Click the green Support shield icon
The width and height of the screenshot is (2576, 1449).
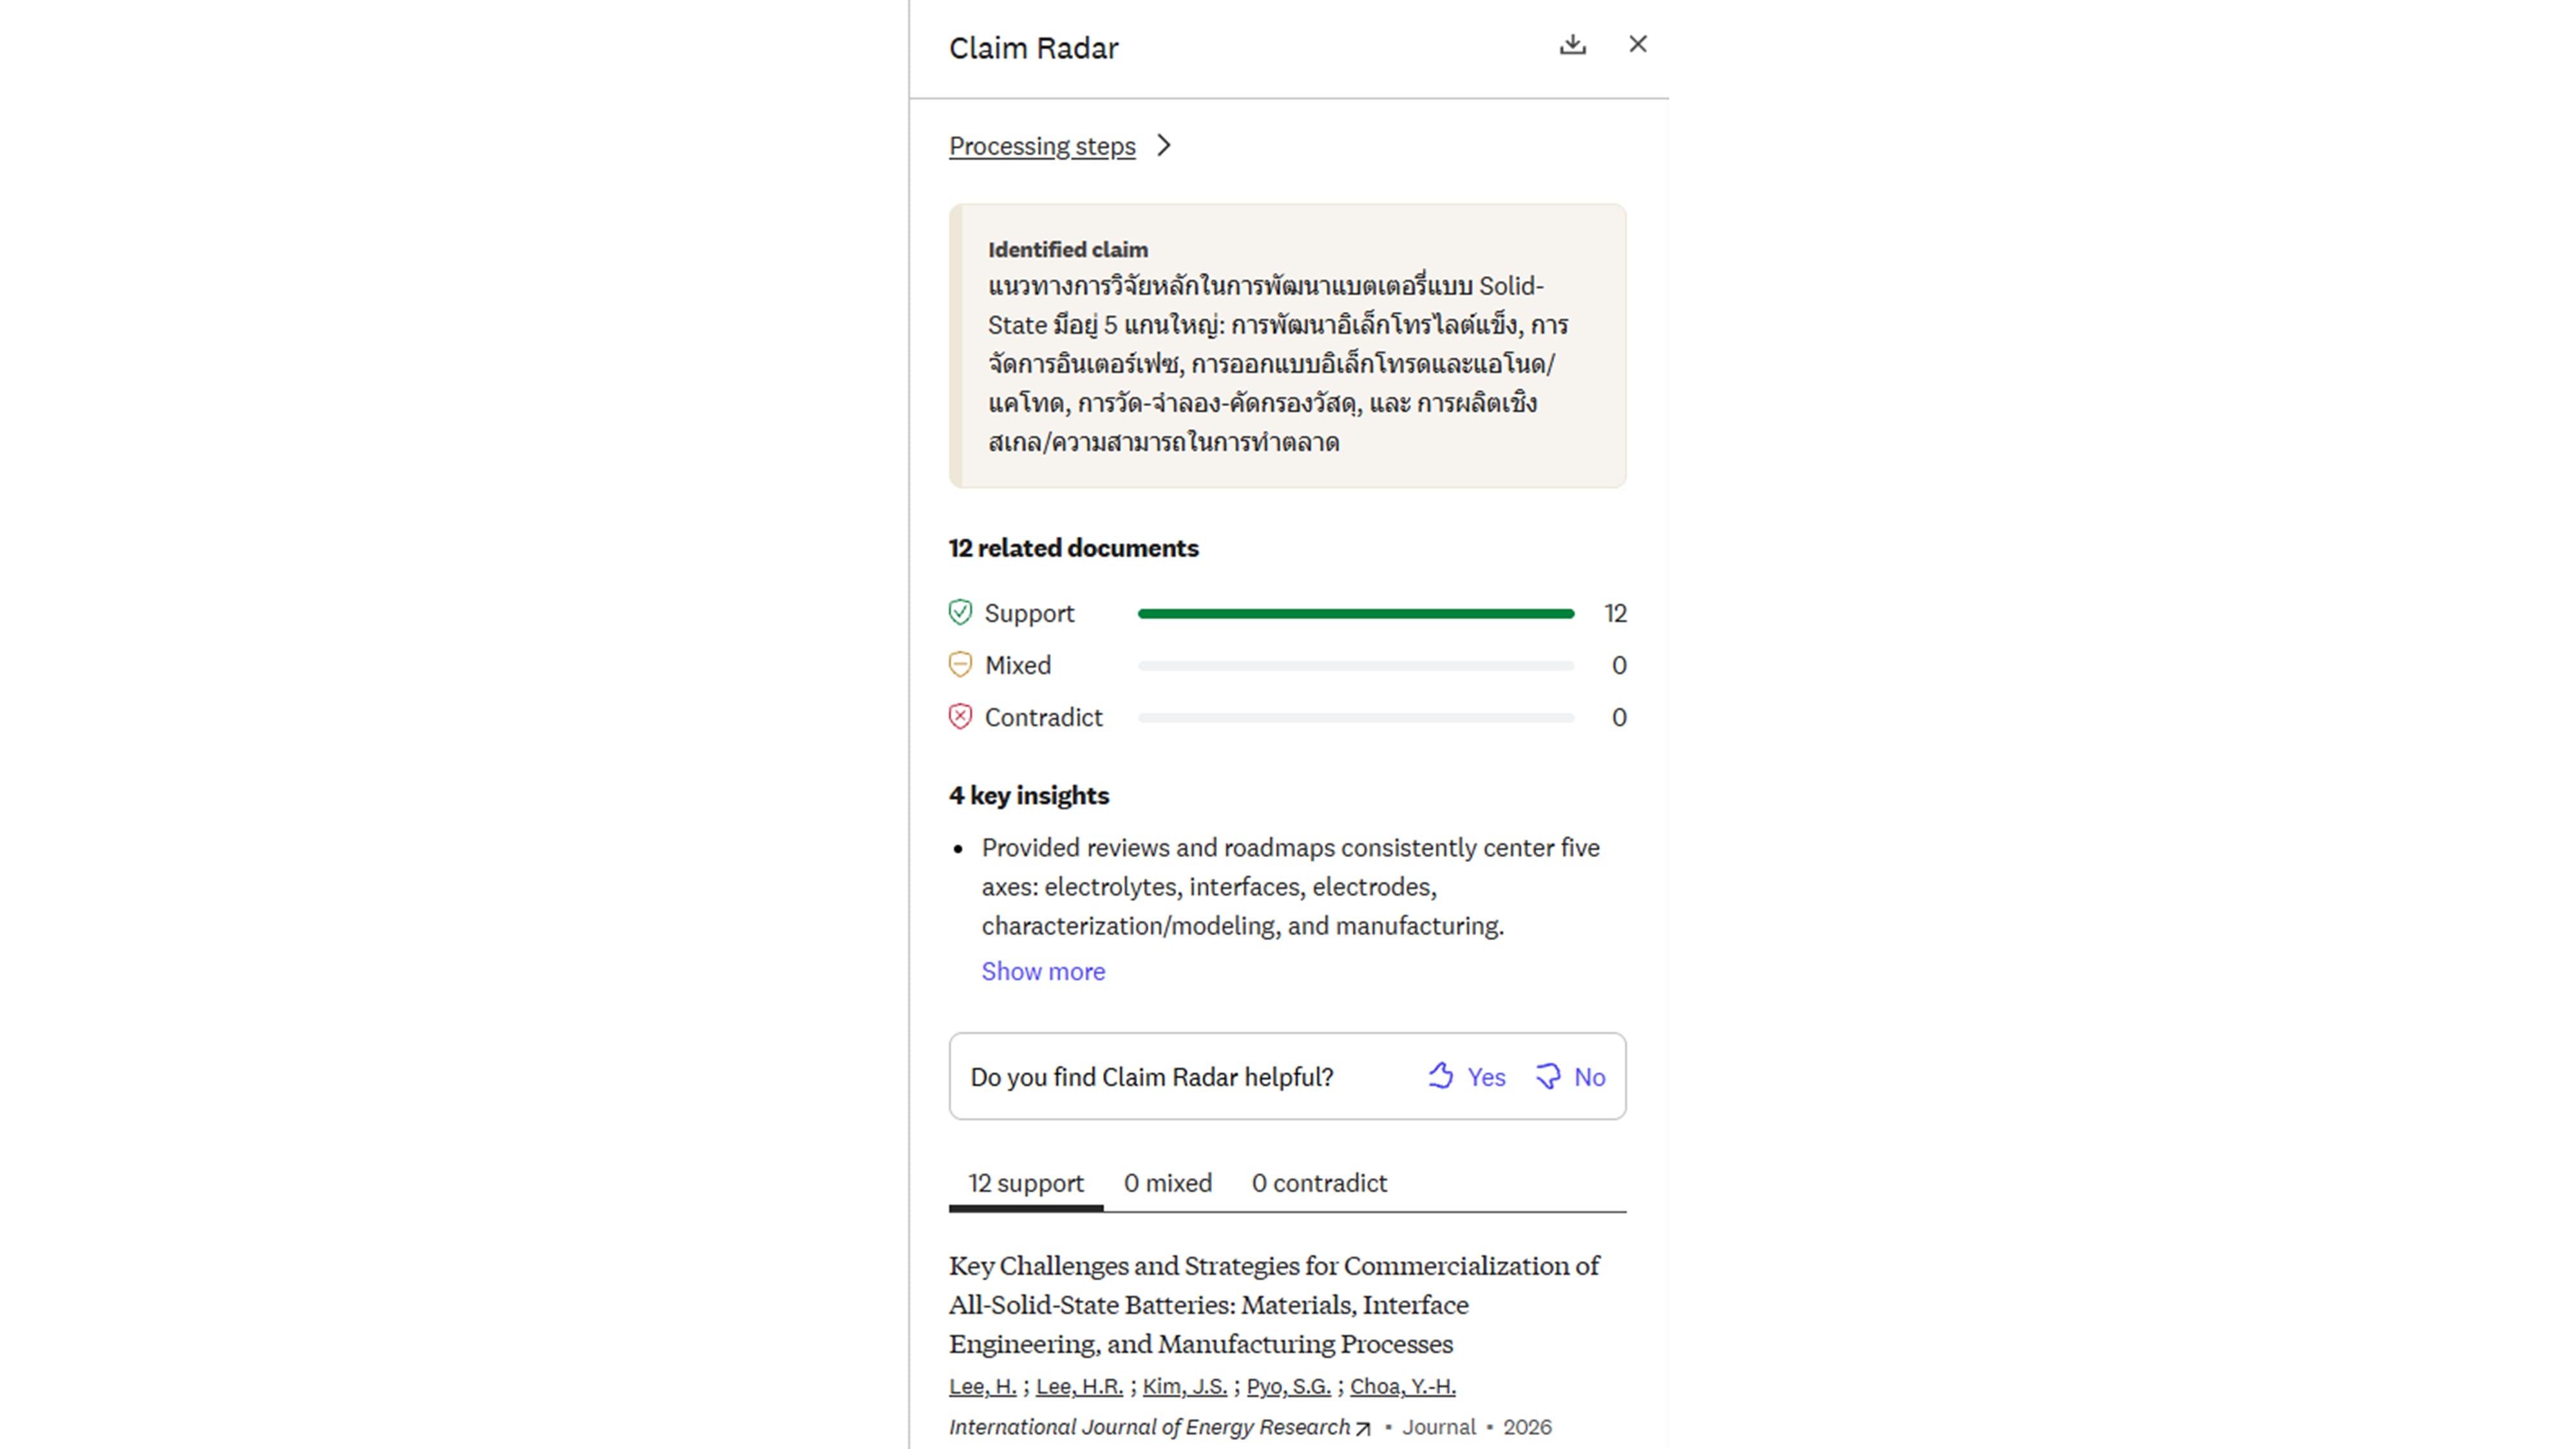[960, 612]
